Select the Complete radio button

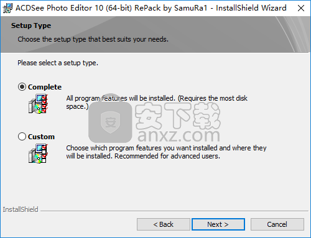click(22, 87)
